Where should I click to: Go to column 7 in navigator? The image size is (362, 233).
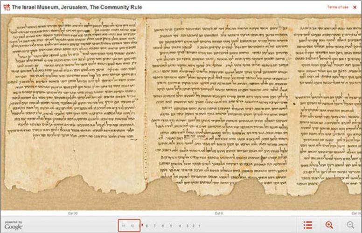(x=163, y=226)
